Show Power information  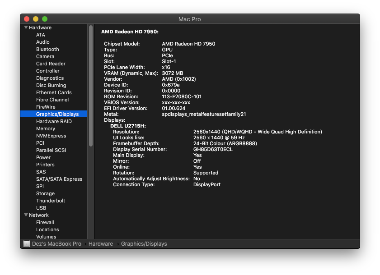coord(43,157)
